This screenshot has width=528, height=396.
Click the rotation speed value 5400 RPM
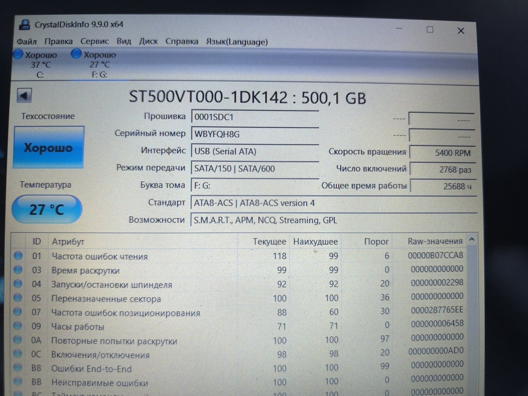442,153
